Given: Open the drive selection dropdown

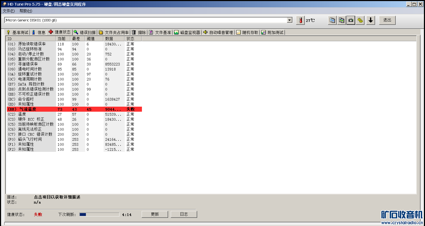Looking at the screenshot, I should pyautogui.click(x=290, y=20).
